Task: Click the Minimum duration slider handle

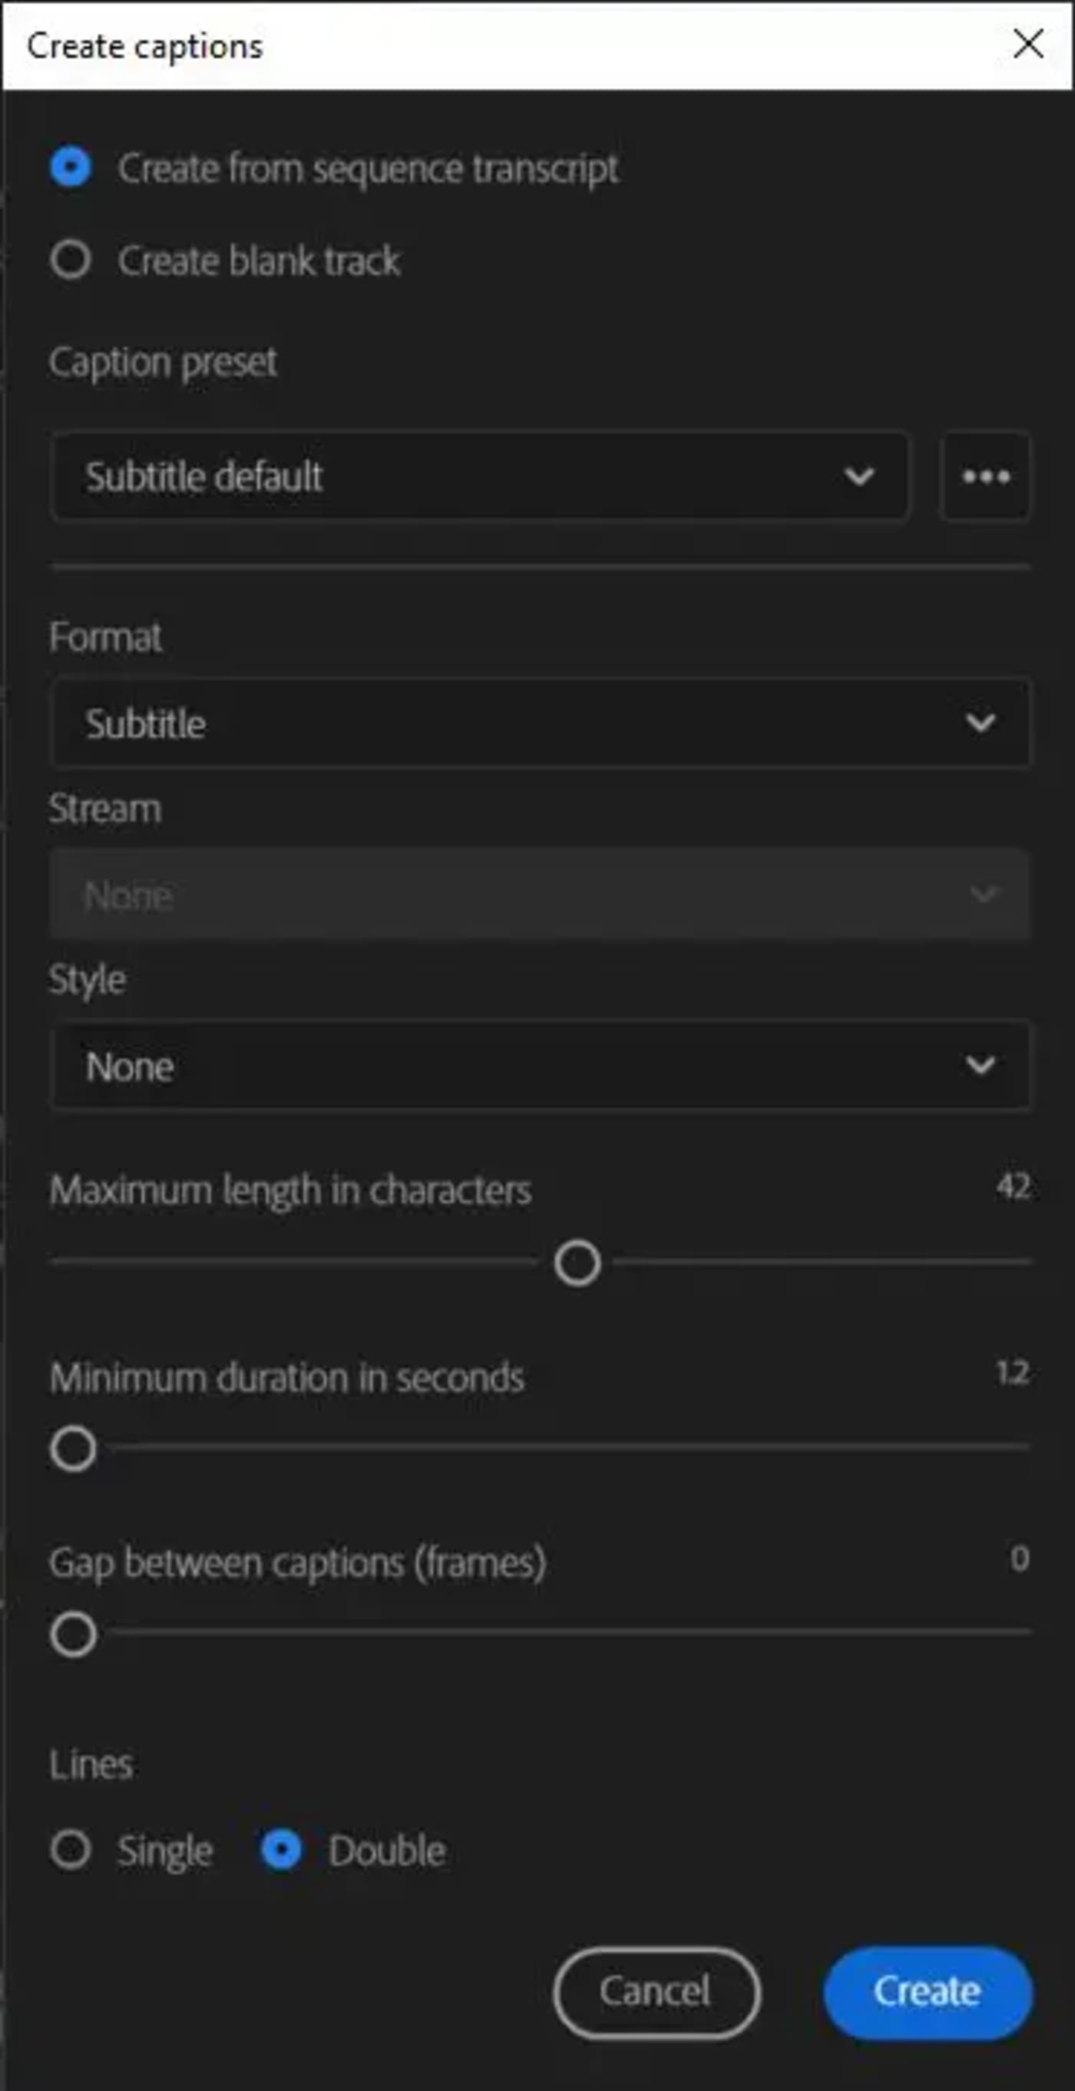Action: point(72,1447)
